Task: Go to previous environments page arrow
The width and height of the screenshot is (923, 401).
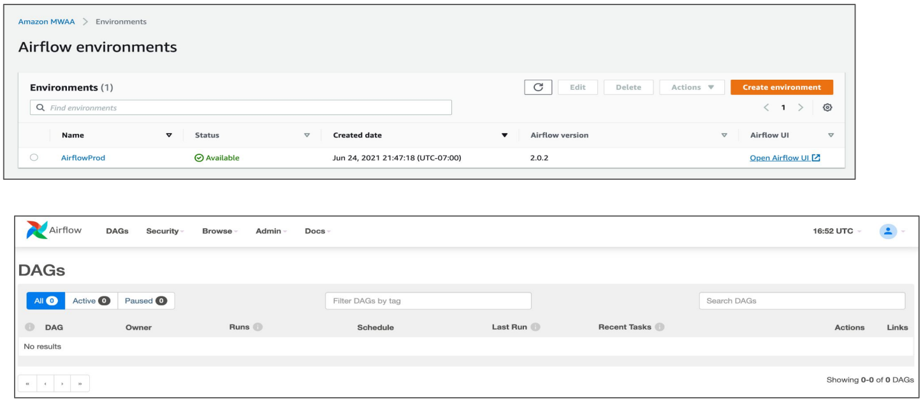Action: tap(766, 108)
